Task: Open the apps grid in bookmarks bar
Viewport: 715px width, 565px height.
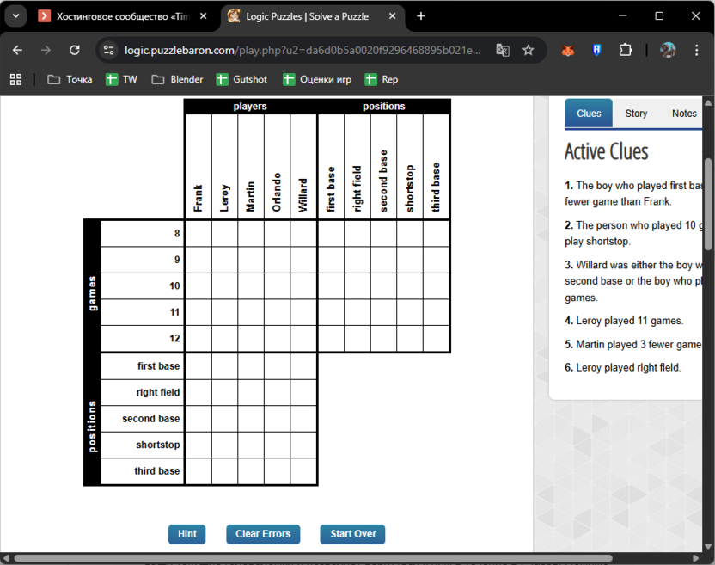Action: [x=16, y=79]
